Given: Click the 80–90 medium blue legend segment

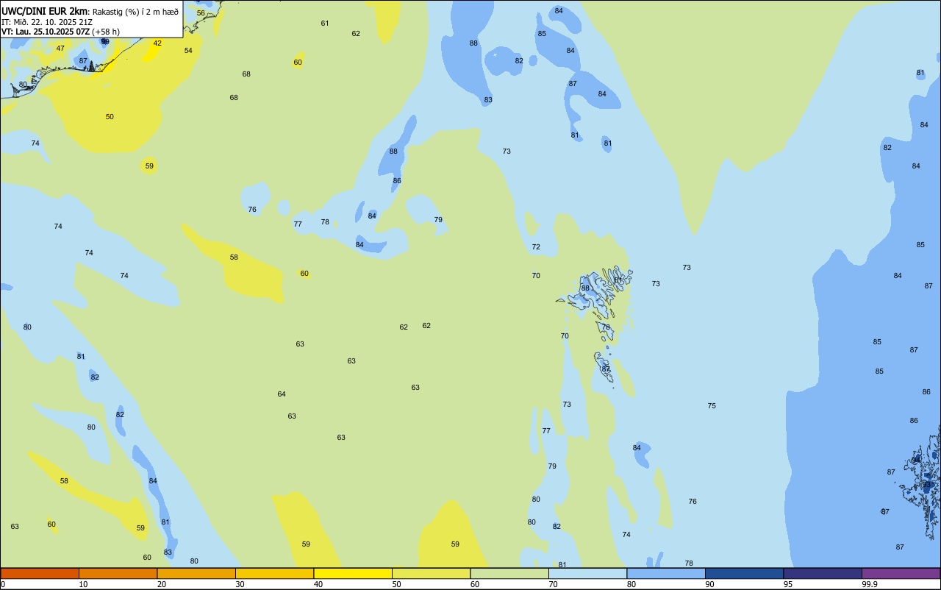Looking at the screenshot, I should pyautogui.click(x=666, y=573).
